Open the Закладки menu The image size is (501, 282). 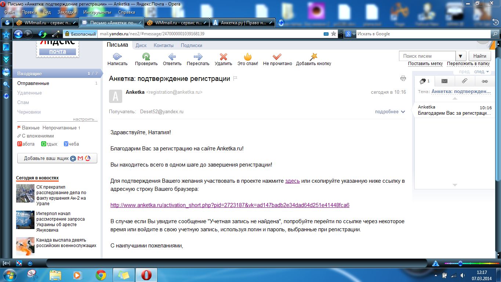point(67,12)
